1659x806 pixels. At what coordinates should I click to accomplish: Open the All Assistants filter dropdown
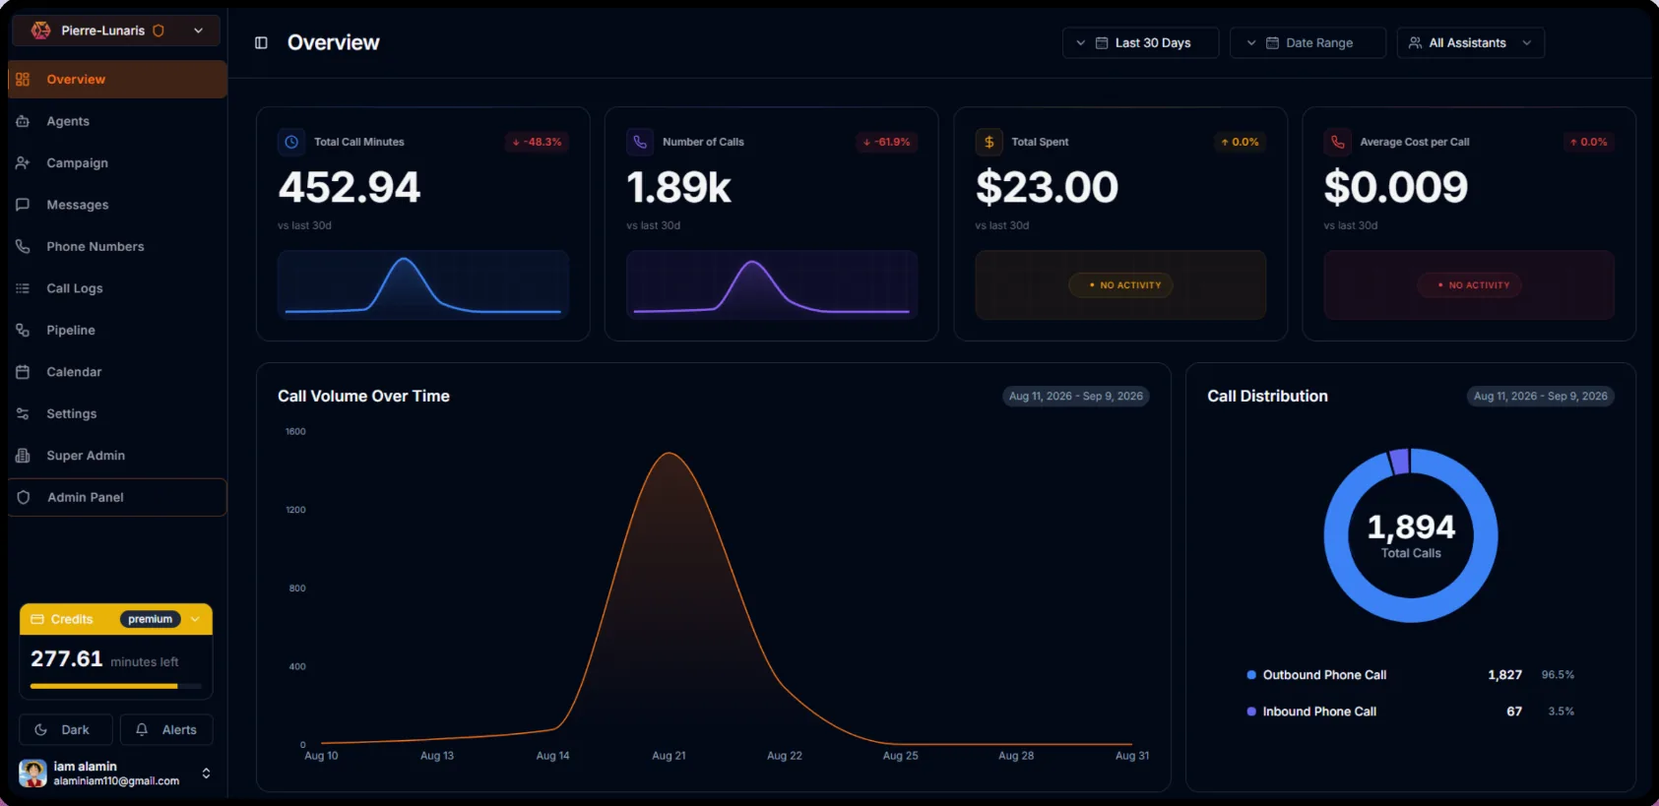(x=1471, y=43)
